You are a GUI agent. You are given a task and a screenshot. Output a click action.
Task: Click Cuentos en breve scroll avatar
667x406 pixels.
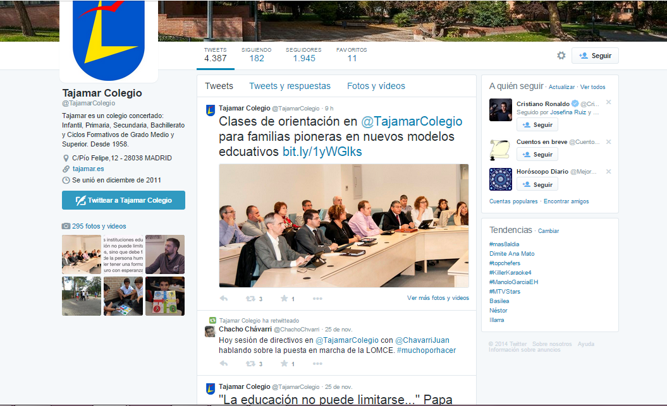(500, 150)
